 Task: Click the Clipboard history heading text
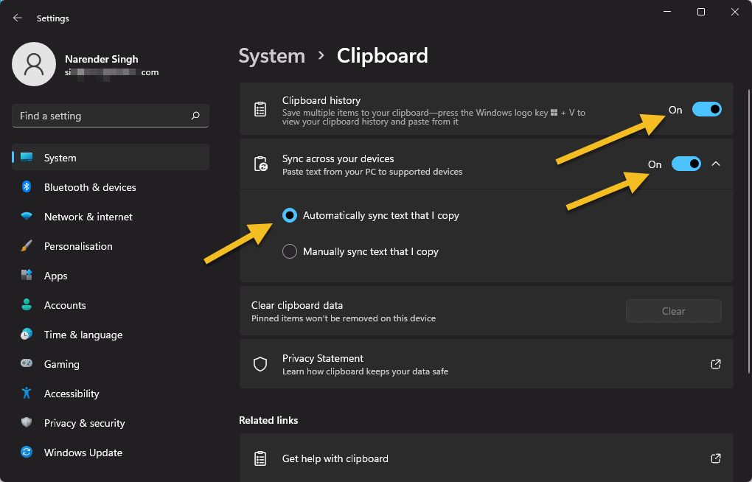pos(321,100)
